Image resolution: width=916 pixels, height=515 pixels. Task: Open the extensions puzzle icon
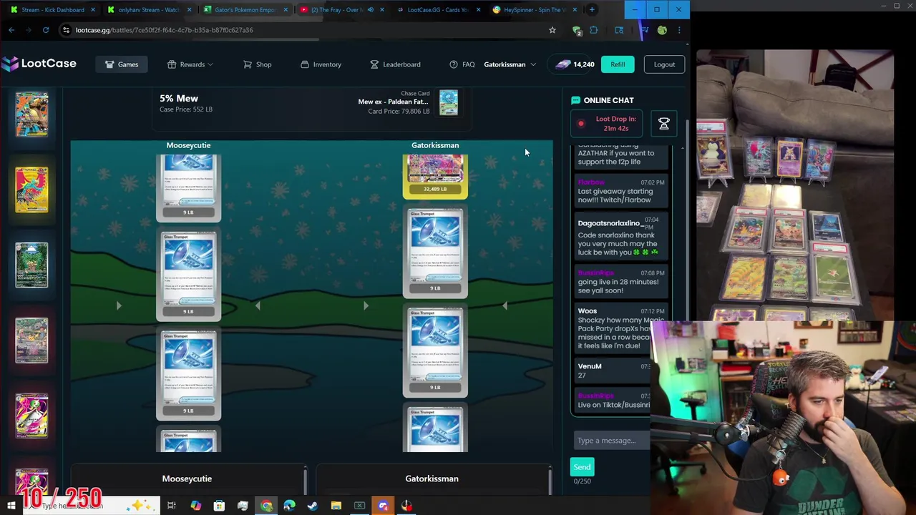click(x=594, y=30)
